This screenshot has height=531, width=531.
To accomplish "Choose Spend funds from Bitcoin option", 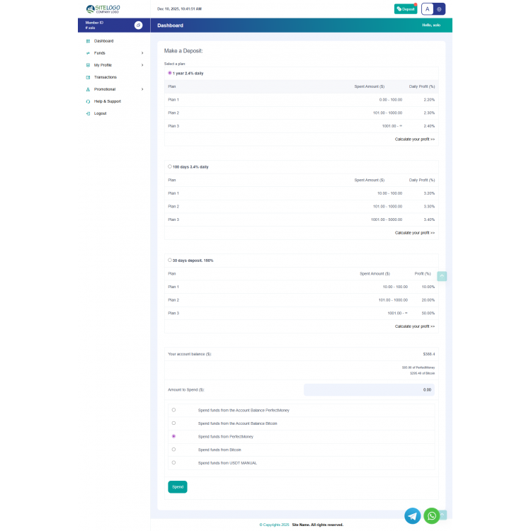I will point(173,449).
